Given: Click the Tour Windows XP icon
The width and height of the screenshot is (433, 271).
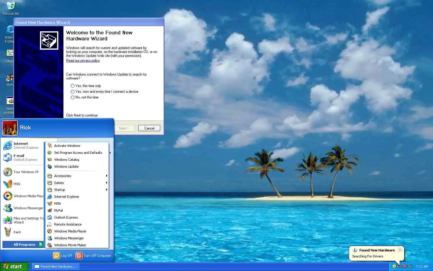Looking at the screenshot, I should click(8, 172).
